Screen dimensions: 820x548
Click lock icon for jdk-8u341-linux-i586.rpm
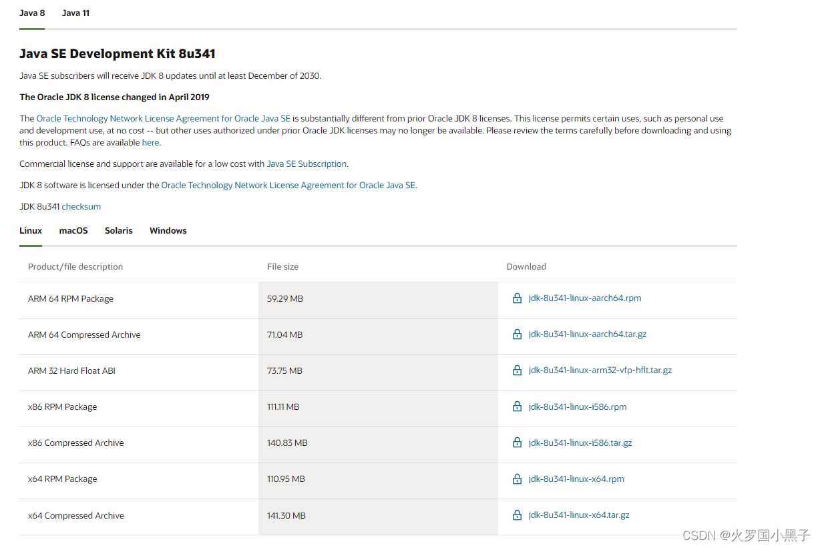pyautogui.click(x=517, y=406)
